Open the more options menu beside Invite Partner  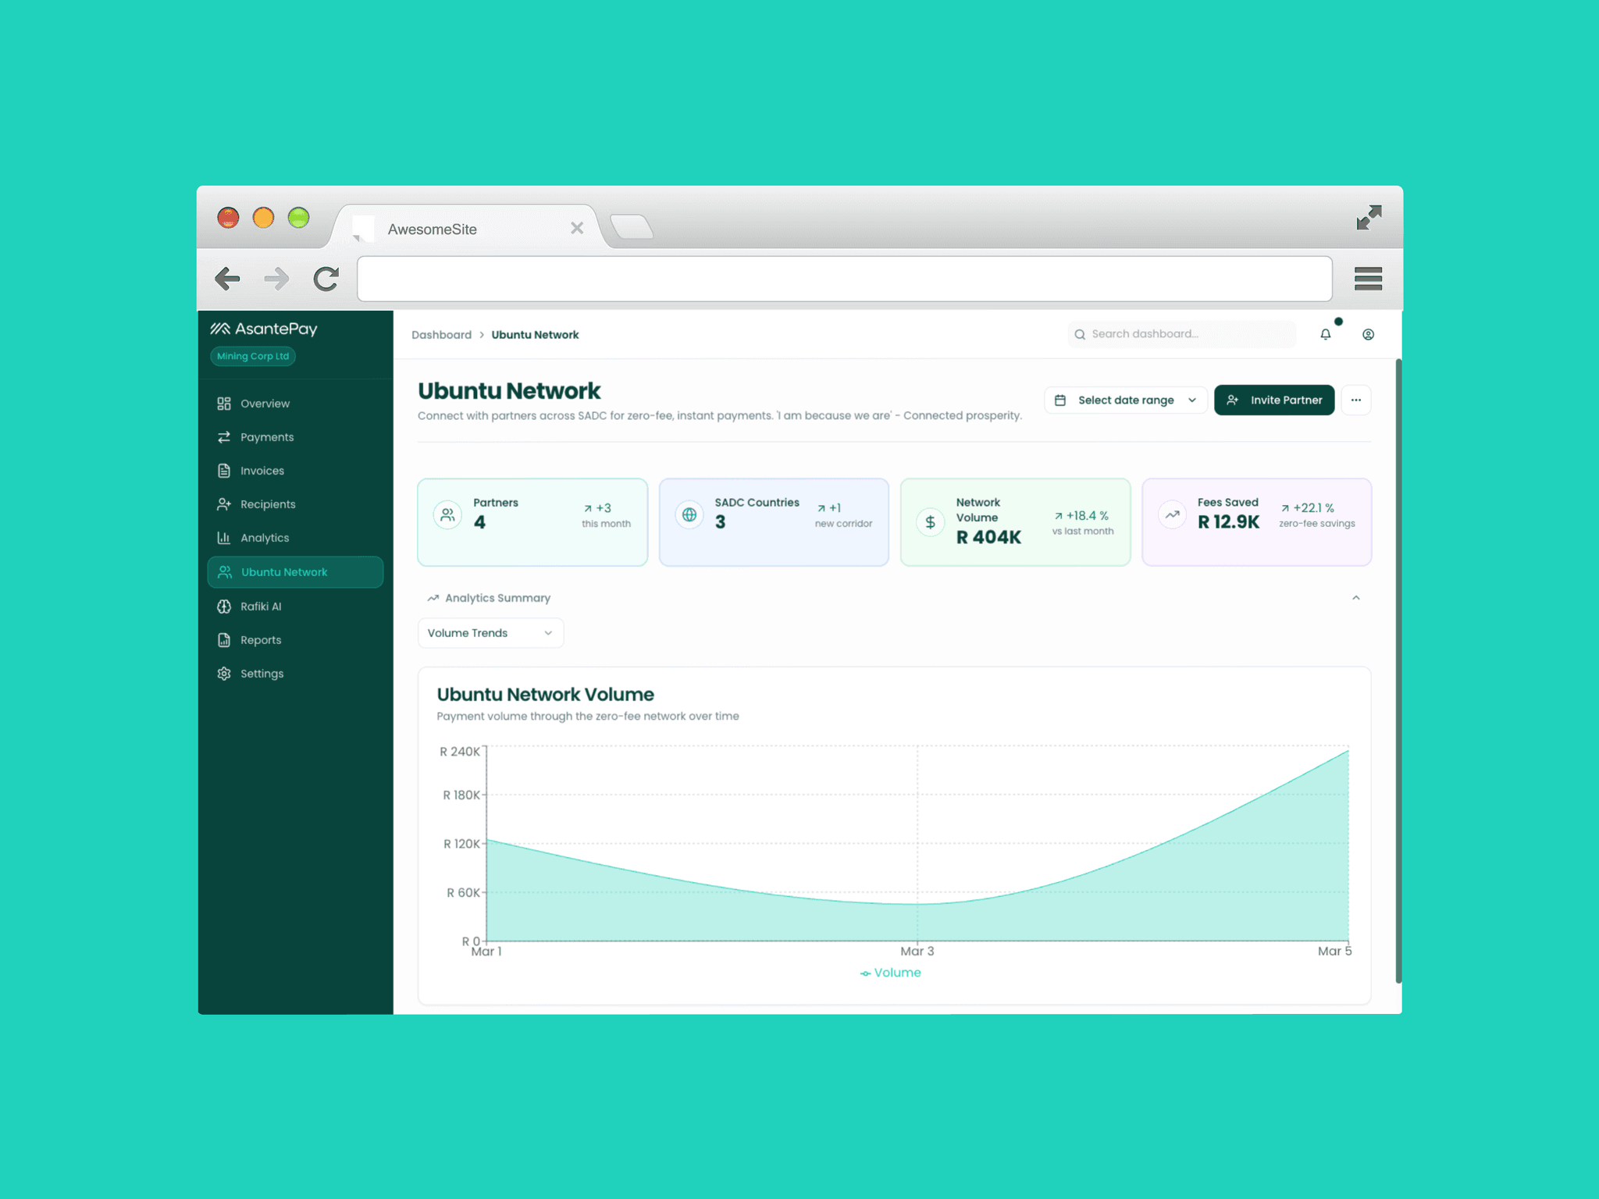click(1356, 400)
